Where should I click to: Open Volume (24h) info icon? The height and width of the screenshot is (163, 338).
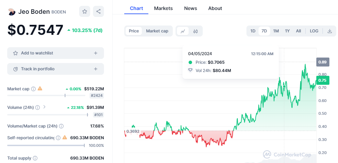[38, 107]
